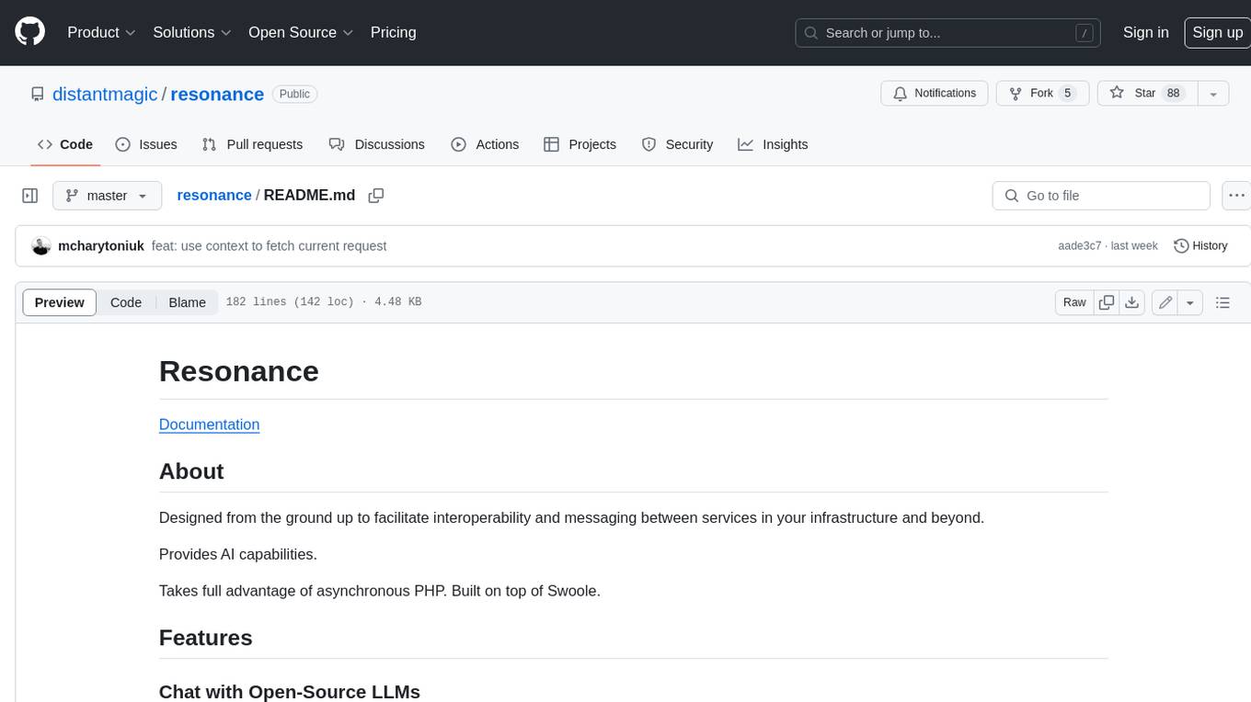Viewport: 1251px width, 702px height.
Task: Open the star lists dropdown arrow
Action: pyautogui.click(x=1213, y=94)
